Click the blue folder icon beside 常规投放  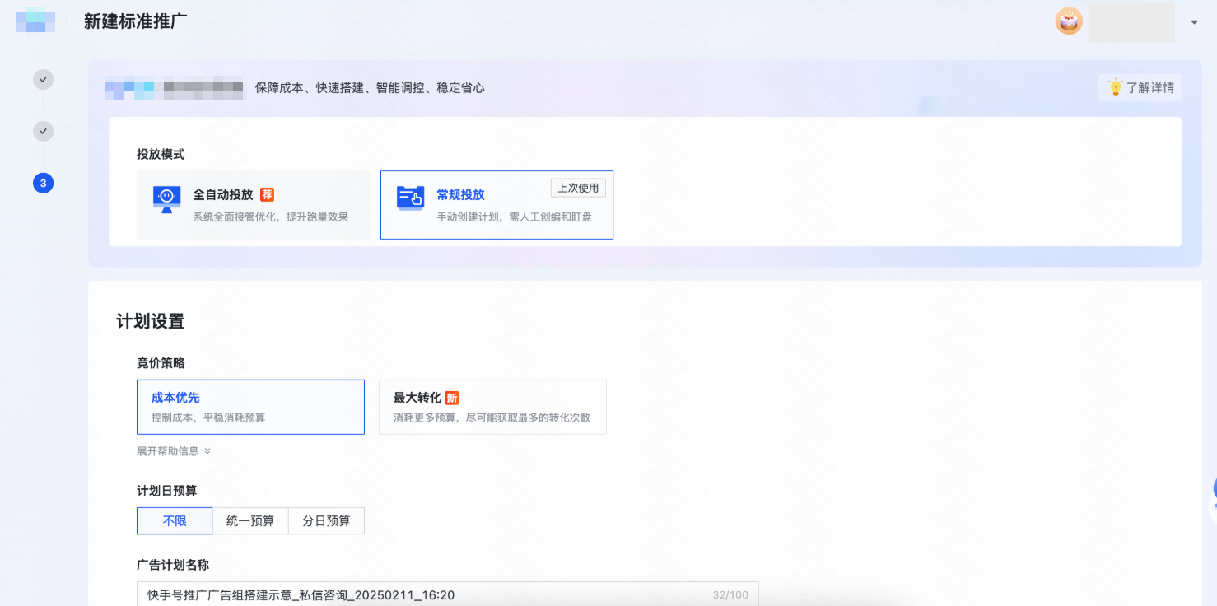pos(412,198)
